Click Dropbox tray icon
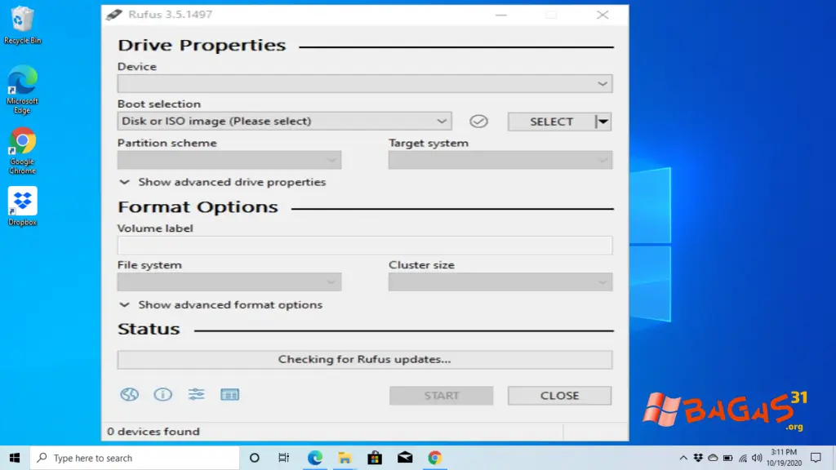Screen dimensions: 836x470 [698, 458]
